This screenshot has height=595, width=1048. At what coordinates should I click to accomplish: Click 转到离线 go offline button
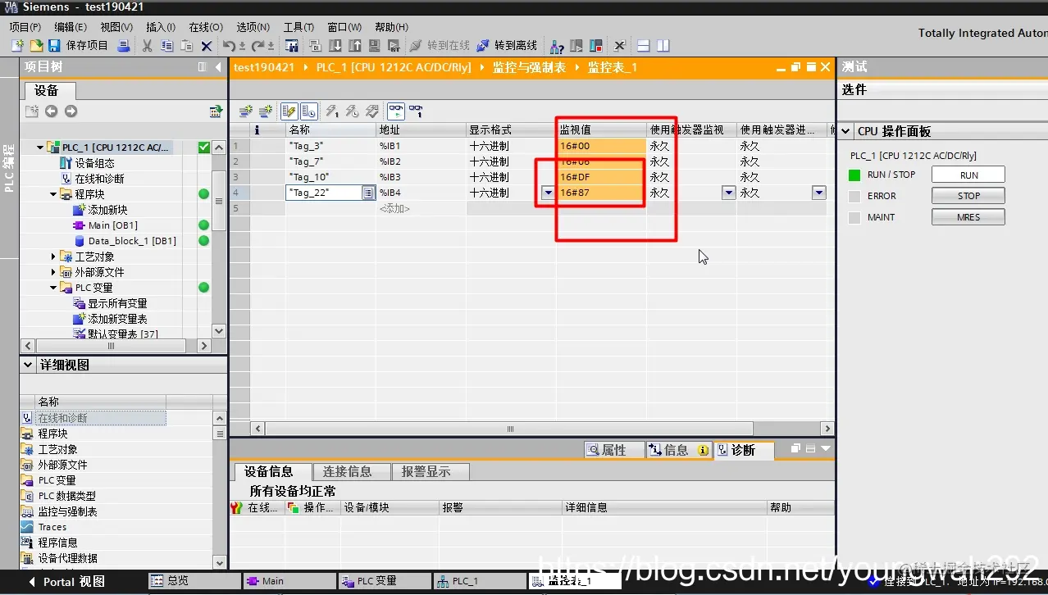[507, 46]
